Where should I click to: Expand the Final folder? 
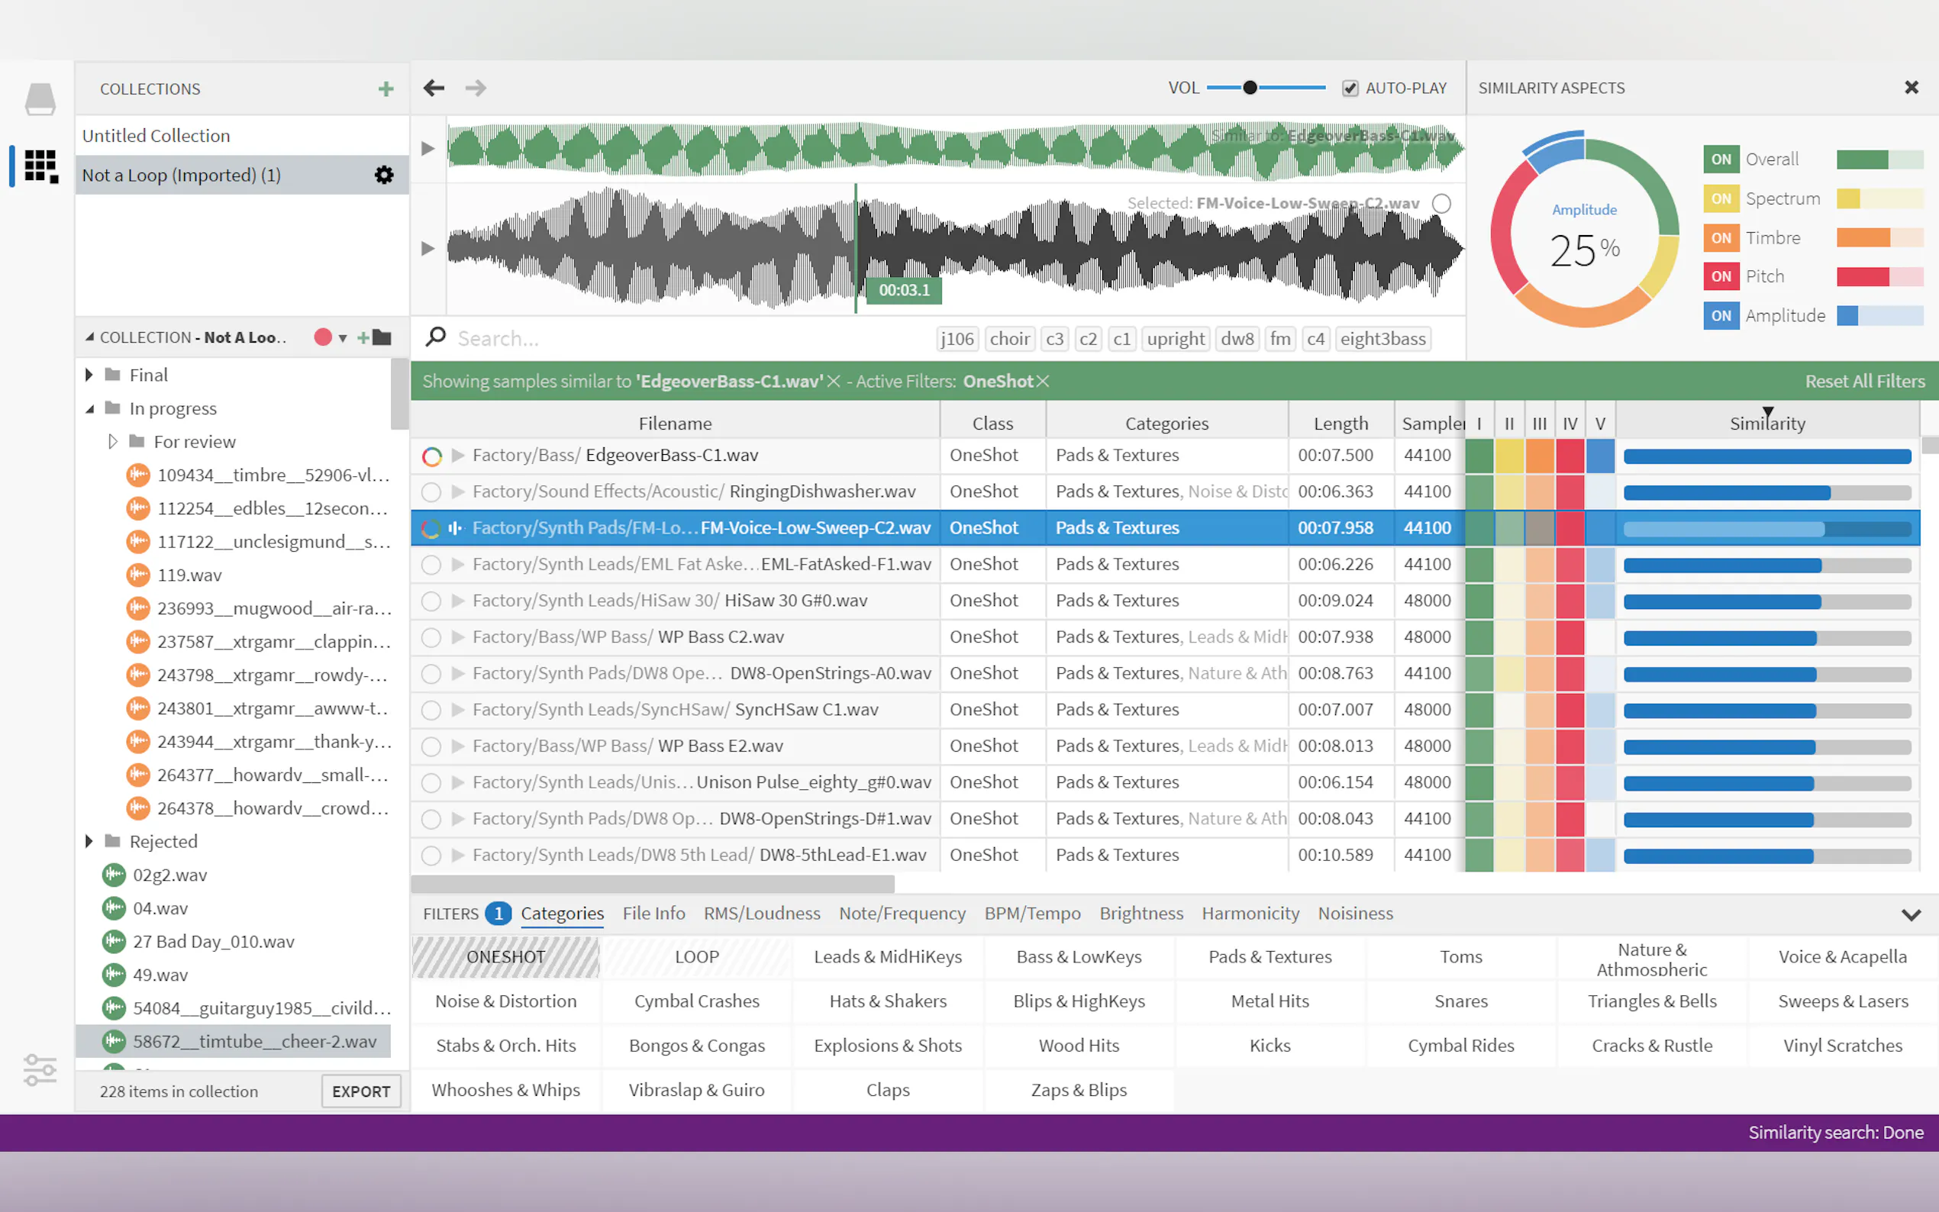point(89,376)
